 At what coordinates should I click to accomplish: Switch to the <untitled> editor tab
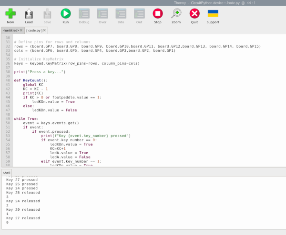coord(10,30)
